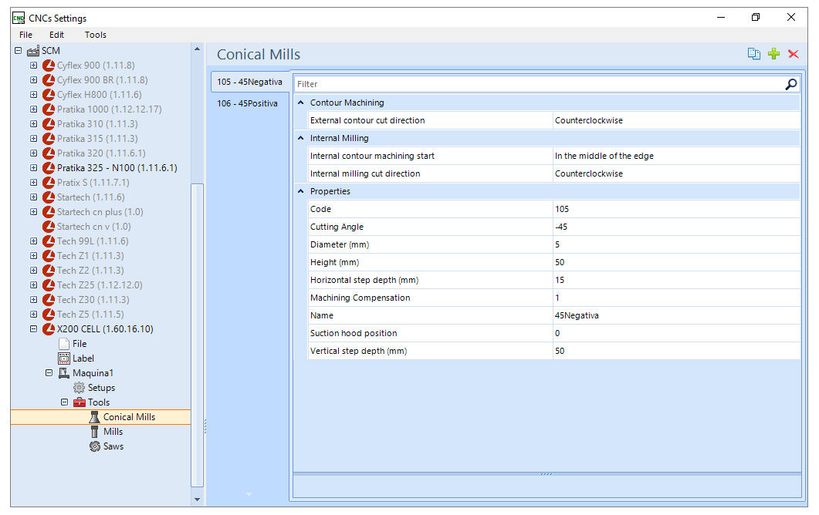Expand the Pratika 315 node
819x515 pixels.
click(x=33, y=138)
